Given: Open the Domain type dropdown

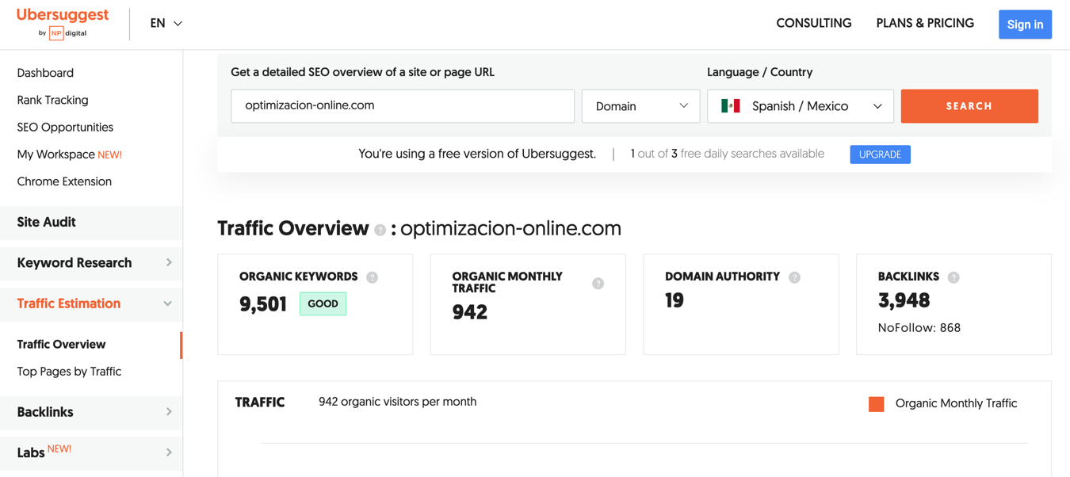Looking at the screenshot, I should (640, 106).
